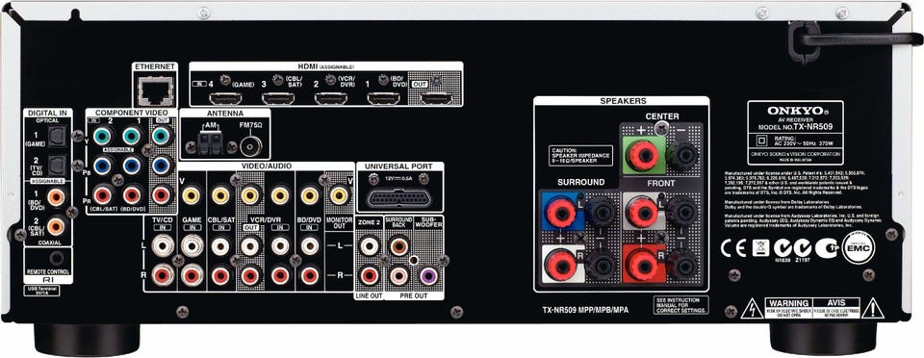Click SURROUND L positive red terminal
The width and height of the screenshot is (924, 358).
560,212
